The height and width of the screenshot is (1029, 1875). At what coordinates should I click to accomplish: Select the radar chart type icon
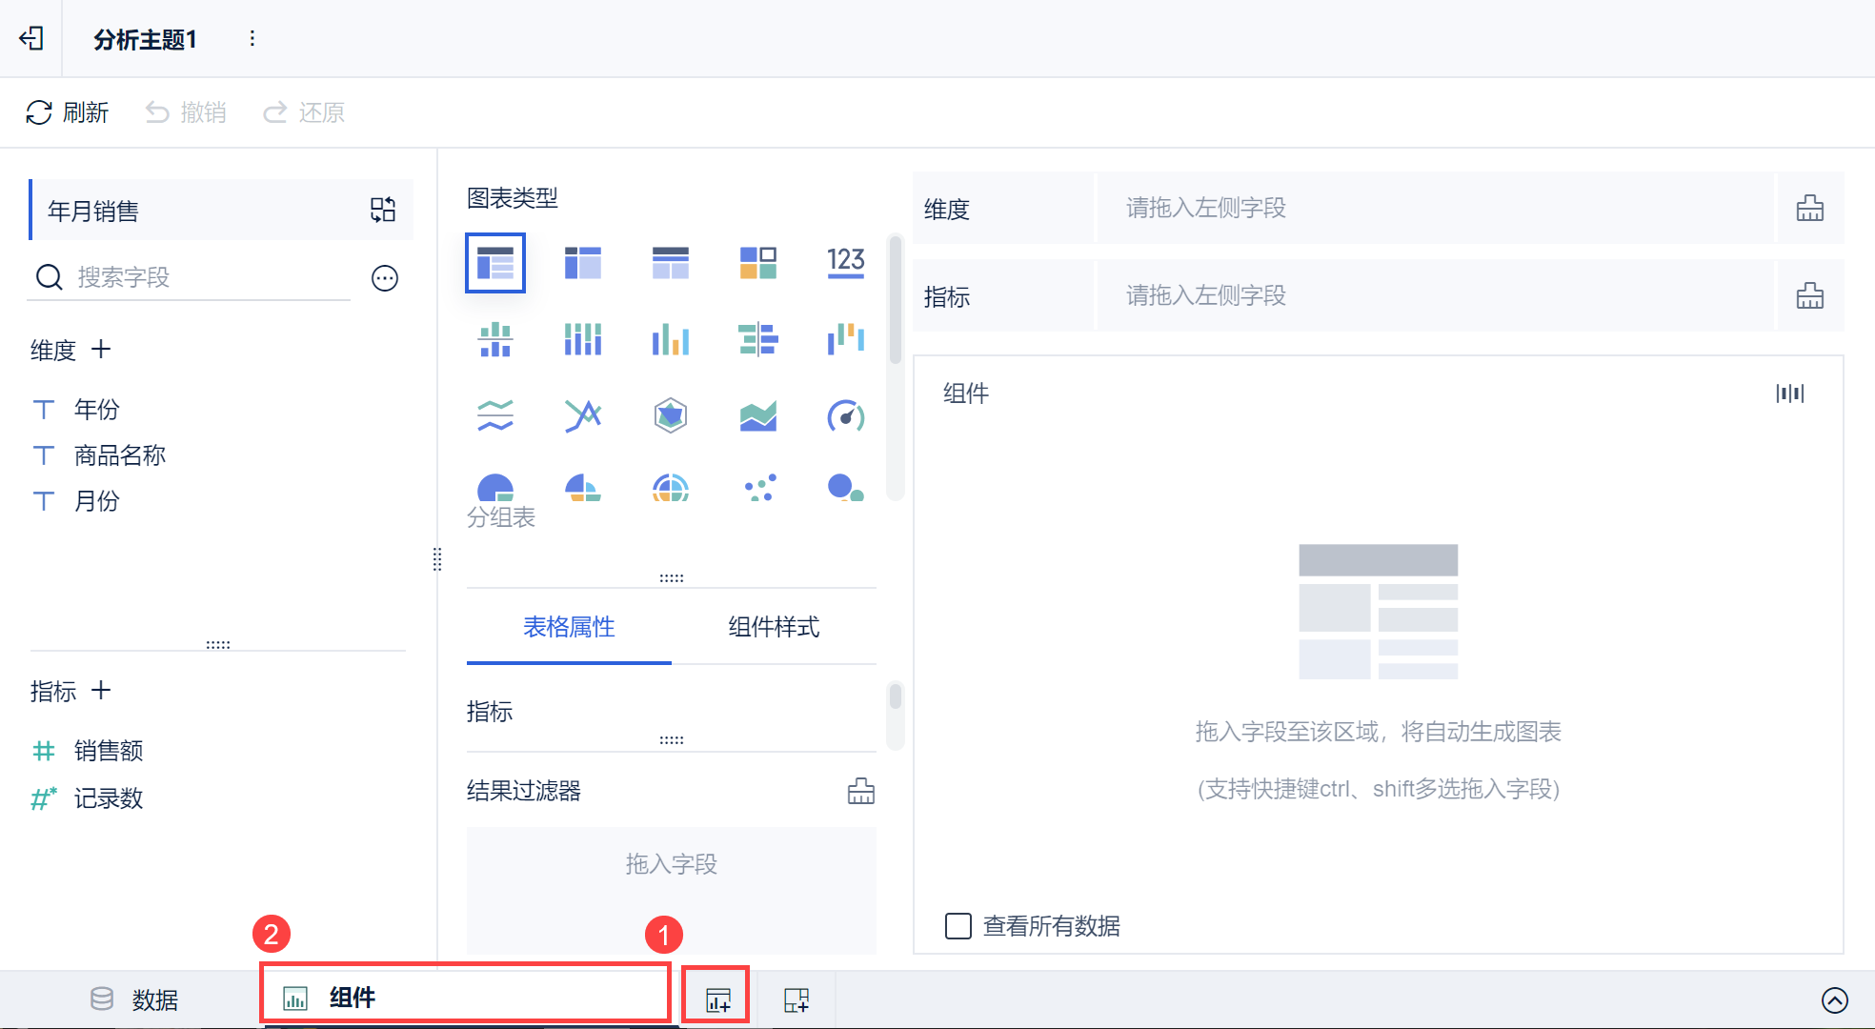coord(670,416)
